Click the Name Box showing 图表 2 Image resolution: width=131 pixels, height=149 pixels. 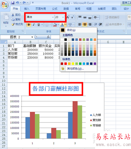tap(16, 37)
